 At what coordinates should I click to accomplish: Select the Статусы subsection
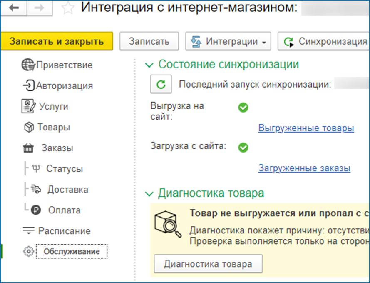coord(65,169)
